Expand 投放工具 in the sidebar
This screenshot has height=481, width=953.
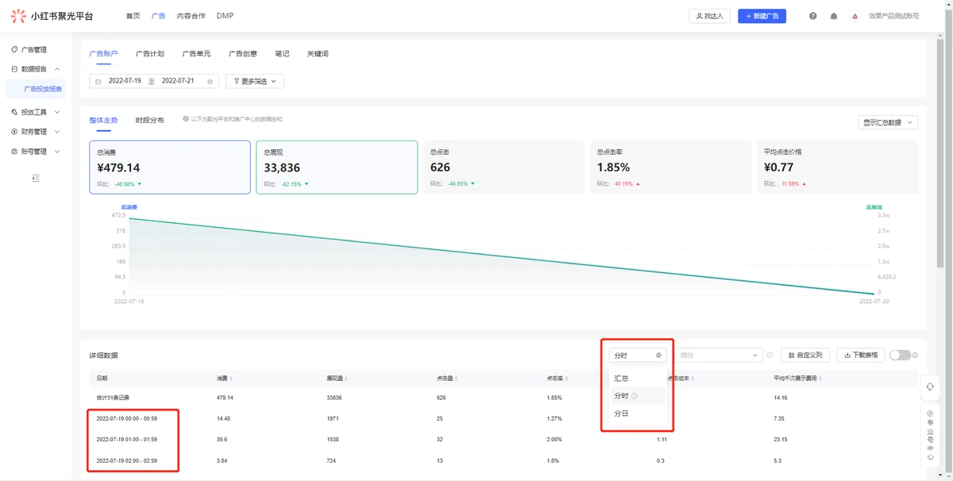point(36,112)
